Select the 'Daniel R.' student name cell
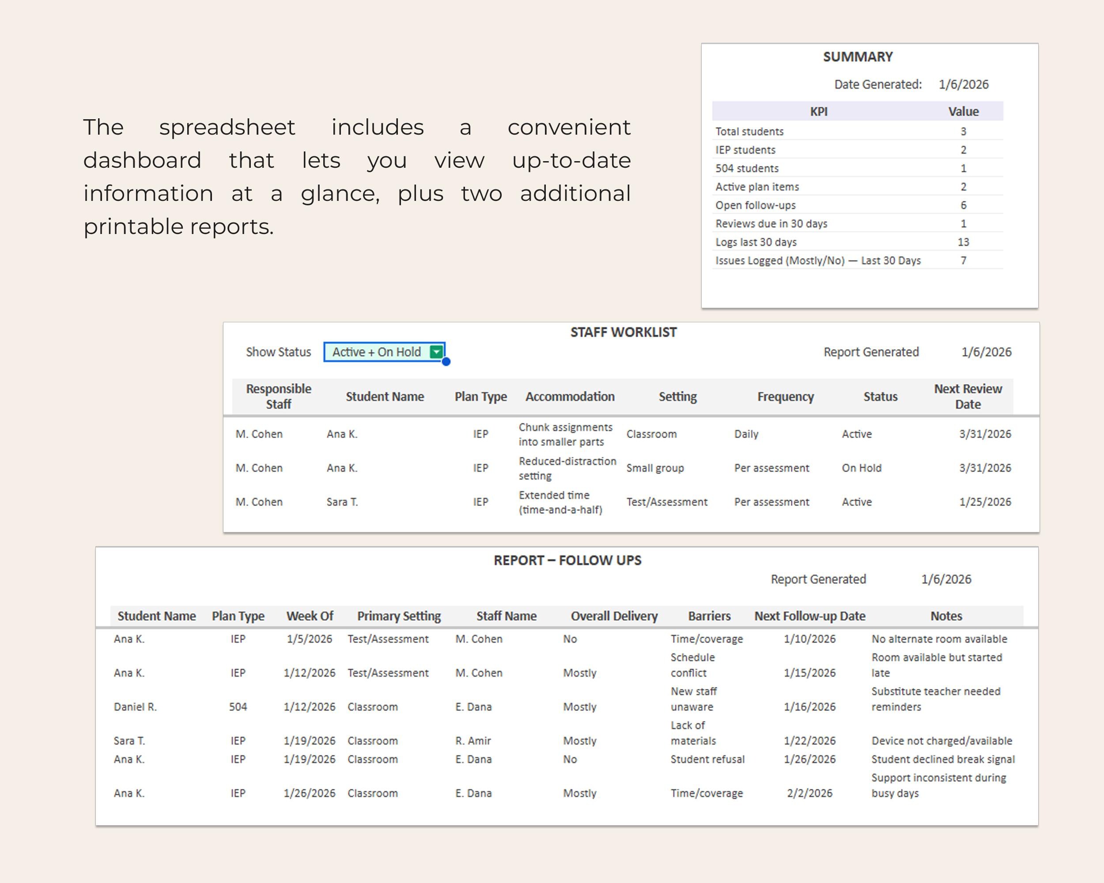The image size is (1104, 883). click(135, 707)
